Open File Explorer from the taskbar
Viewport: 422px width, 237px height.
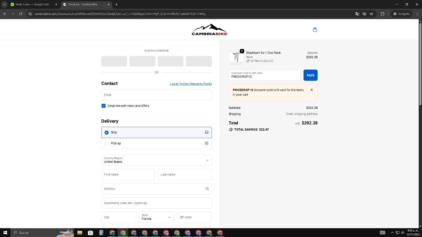pyautogui.click(x=80, y=233)
